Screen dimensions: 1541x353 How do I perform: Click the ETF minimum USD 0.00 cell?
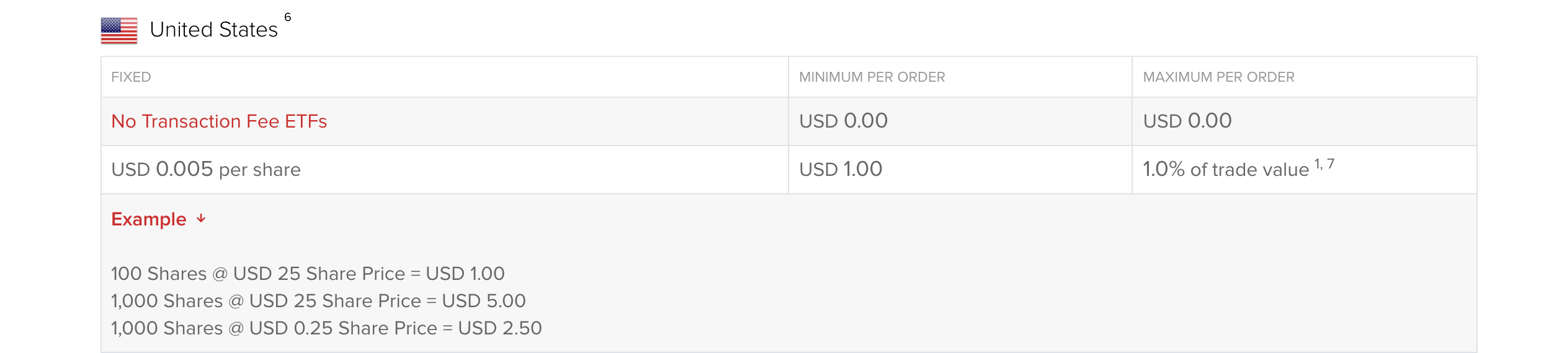click(x=843, y=121)
